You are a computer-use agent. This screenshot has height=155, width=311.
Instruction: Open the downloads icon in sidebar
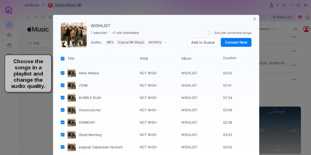9,35
